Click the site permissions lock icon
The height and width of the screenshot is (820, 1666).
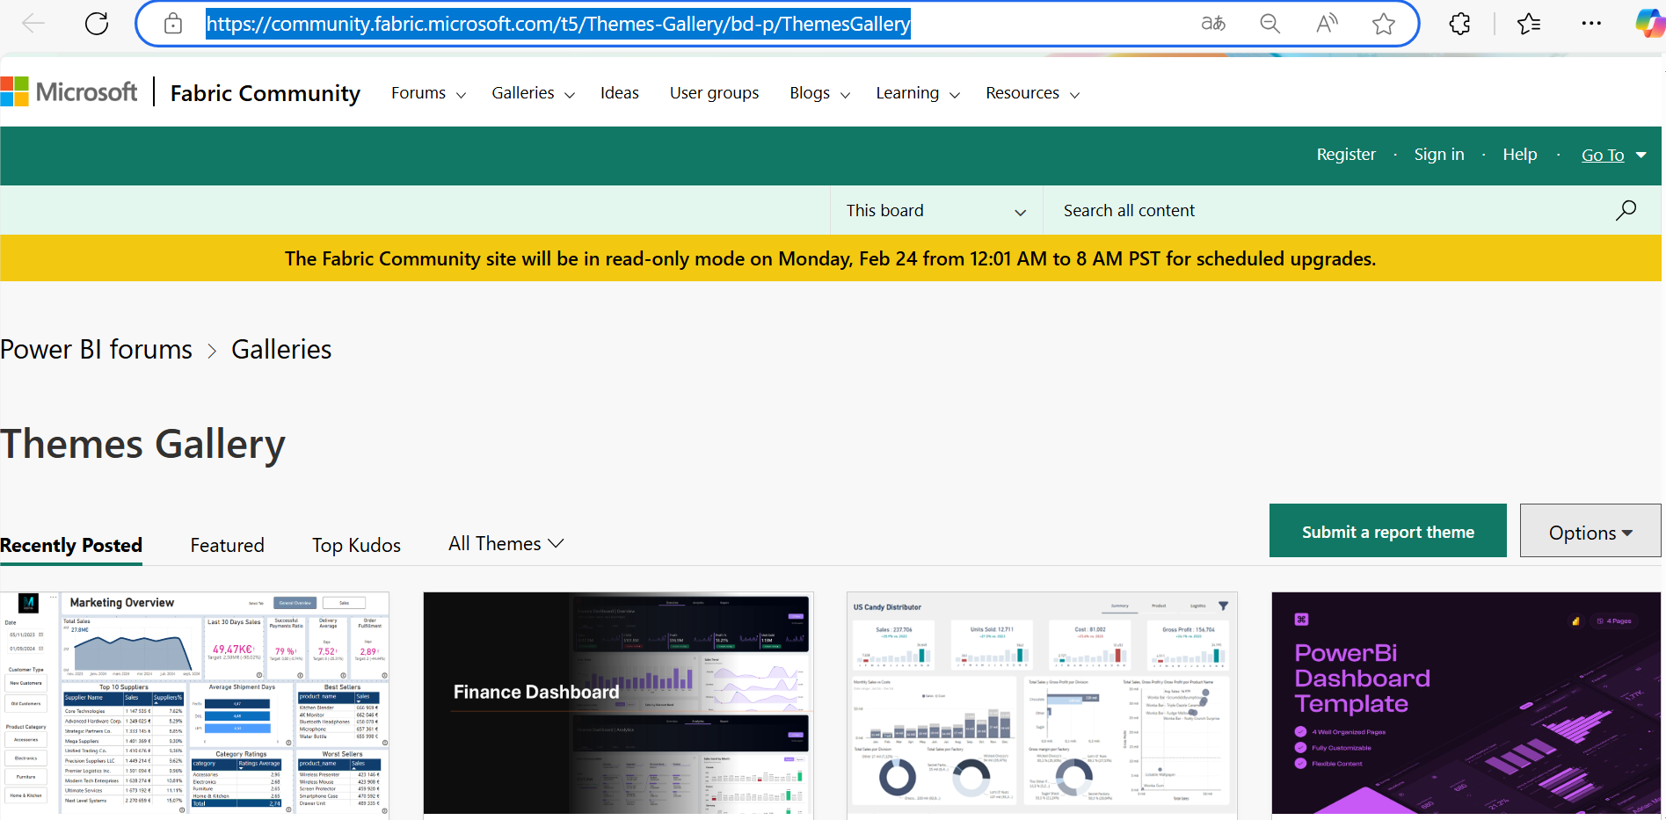(x=172, y=24)
